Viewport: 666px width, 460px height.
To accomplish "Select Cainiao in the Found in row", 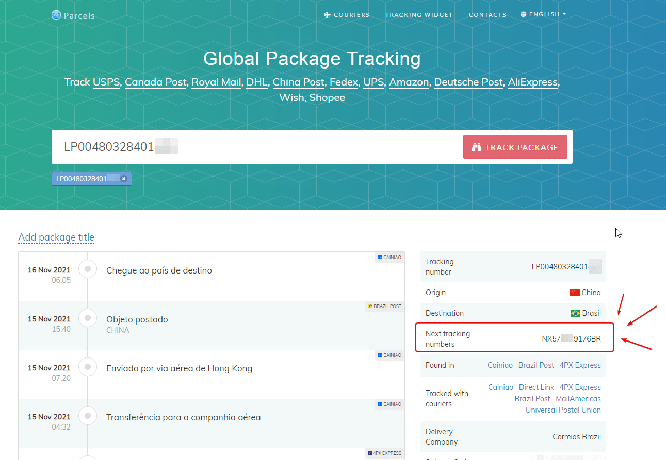I will (x=500, y=365).
